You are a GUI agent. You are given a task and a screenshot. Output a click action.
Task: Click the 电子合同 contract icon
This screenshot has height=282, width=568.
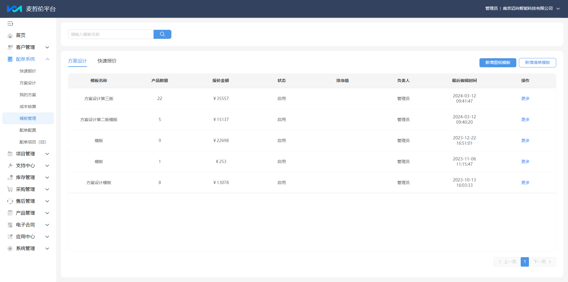point(10,225)
